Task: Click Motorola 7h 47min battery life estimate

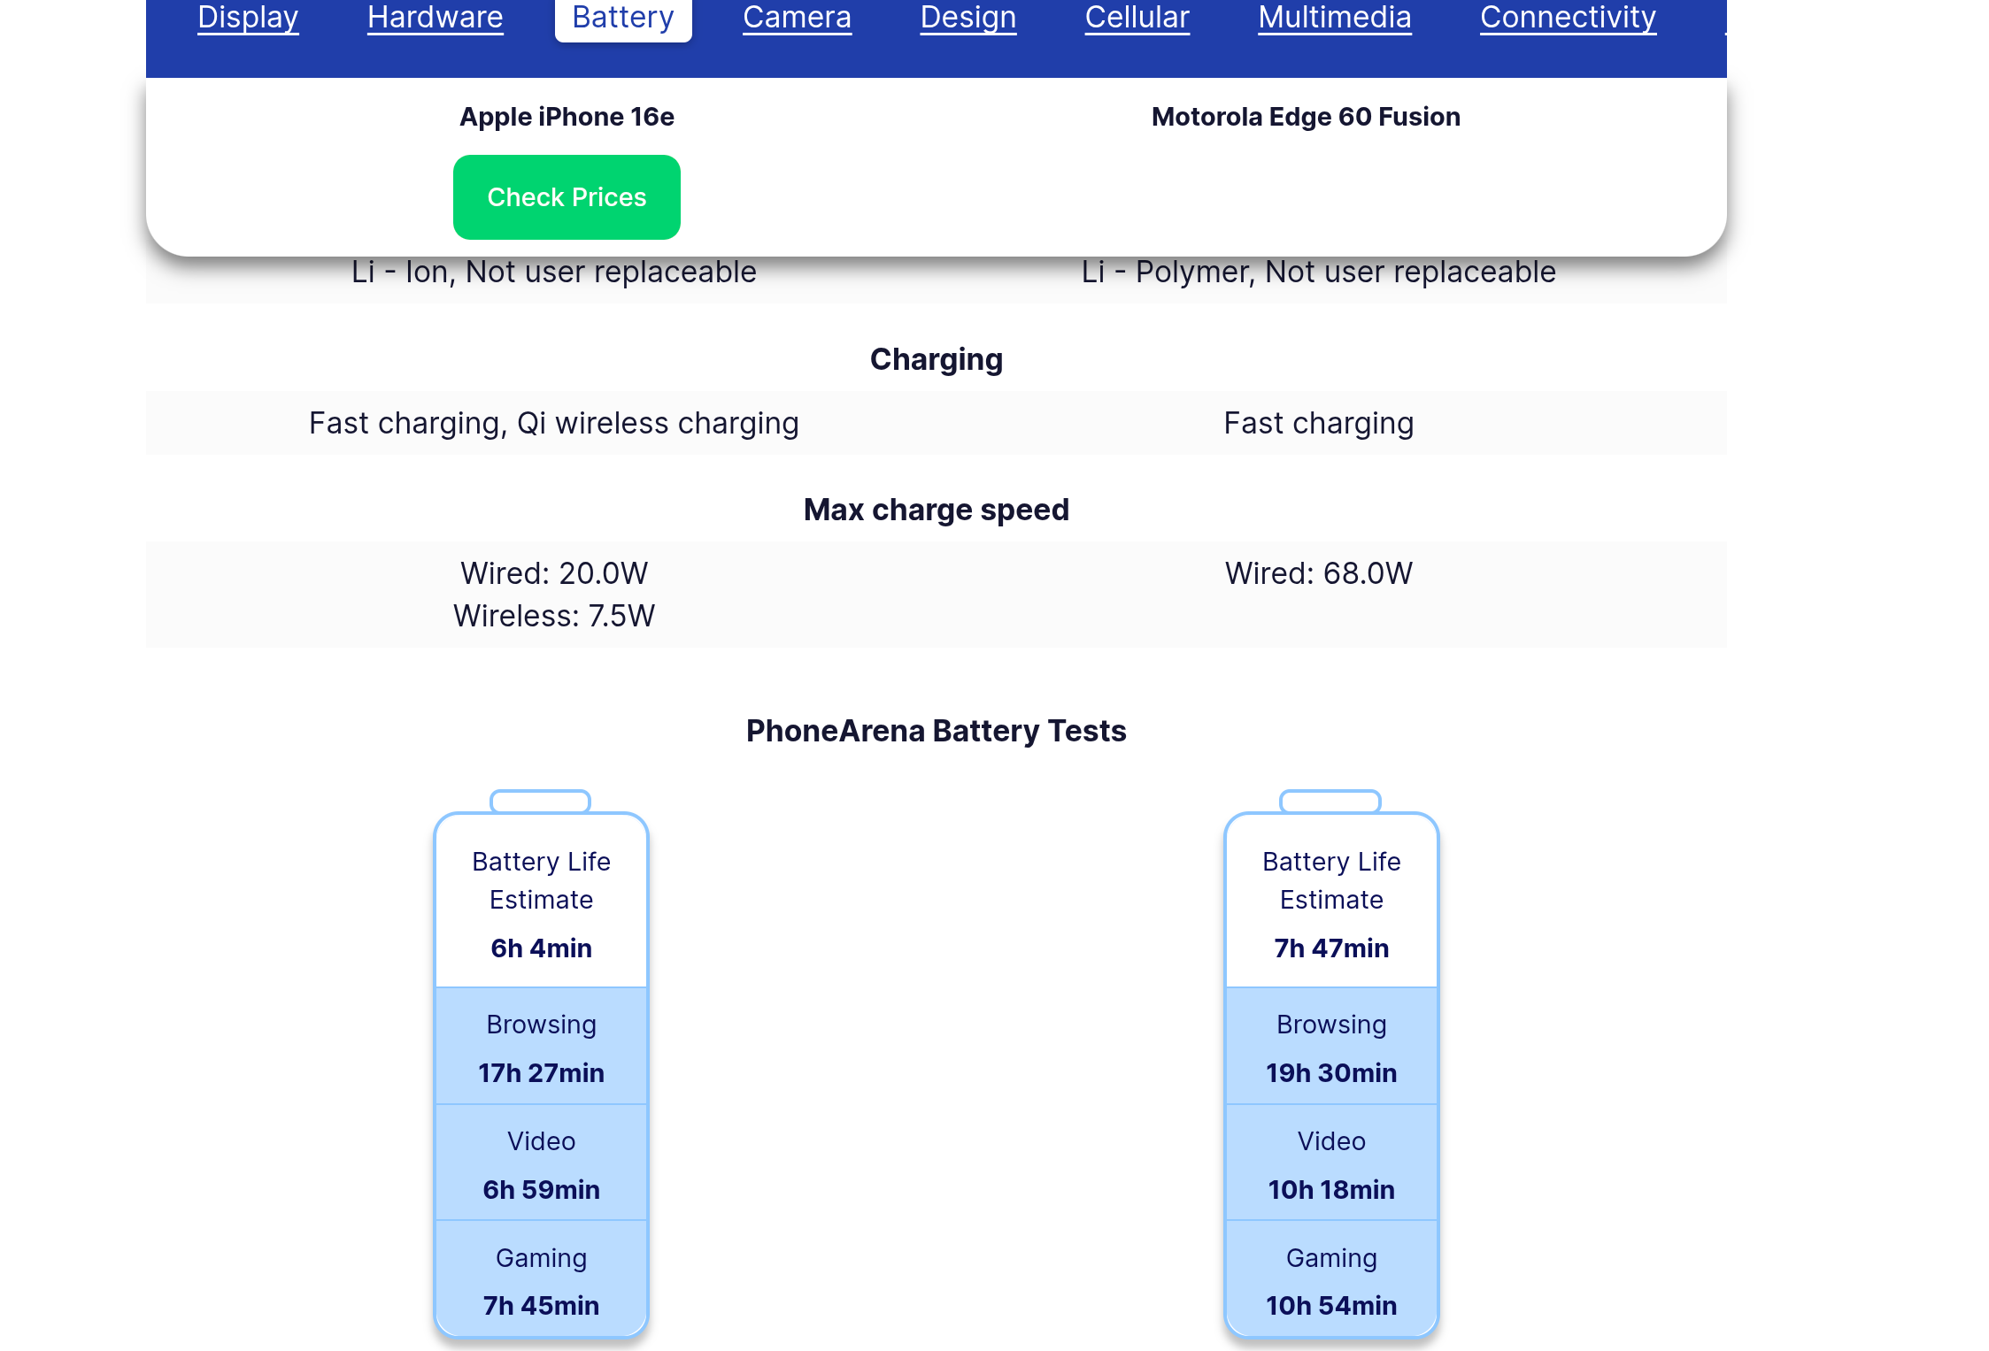Action: point(1331,948)
